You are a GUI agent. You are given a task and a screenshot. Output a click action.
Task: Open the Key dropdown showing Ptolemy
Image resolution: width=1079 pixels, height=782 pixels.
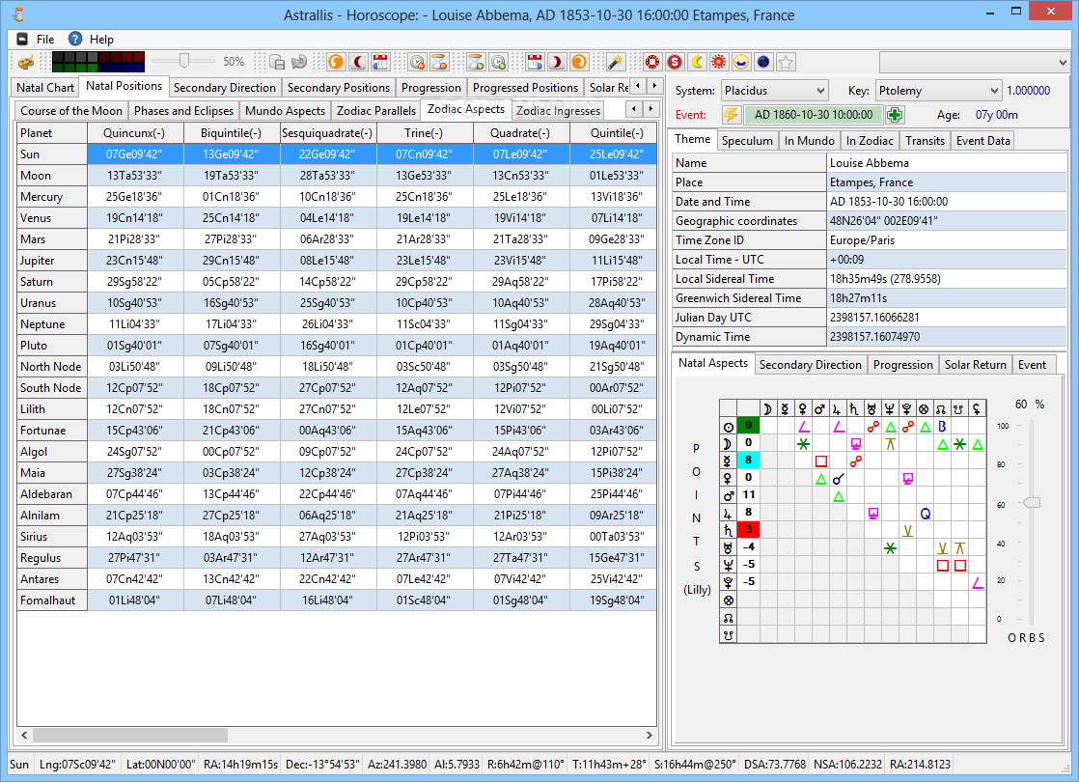[x=938, y=90]
